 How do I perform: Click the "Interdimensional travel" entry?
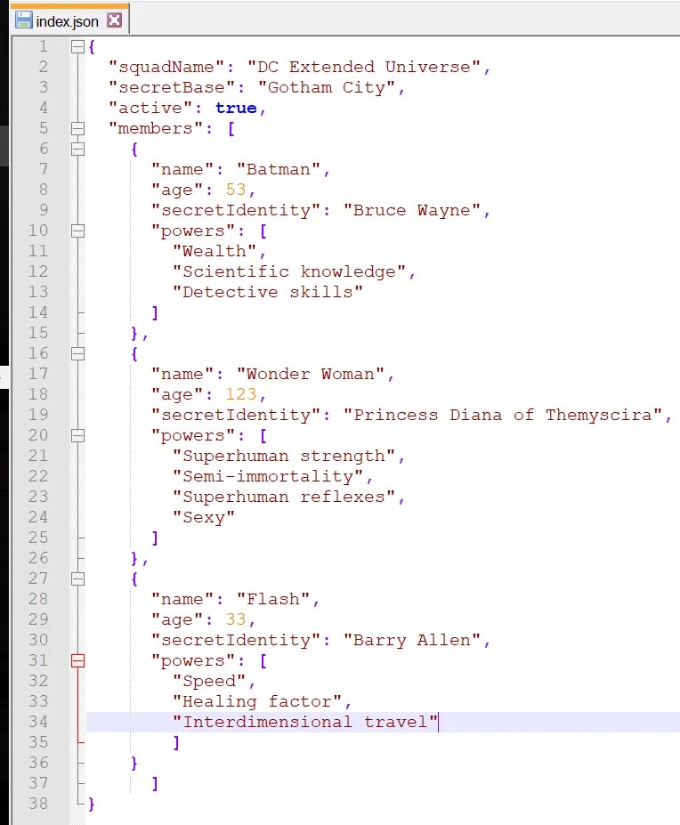point(304,722)
